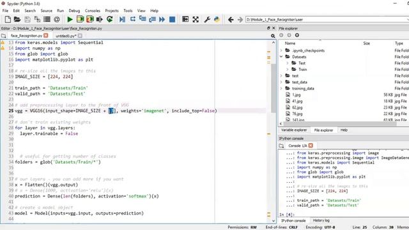Open the Source menu
409x230 pixels.
click(47, 11)
